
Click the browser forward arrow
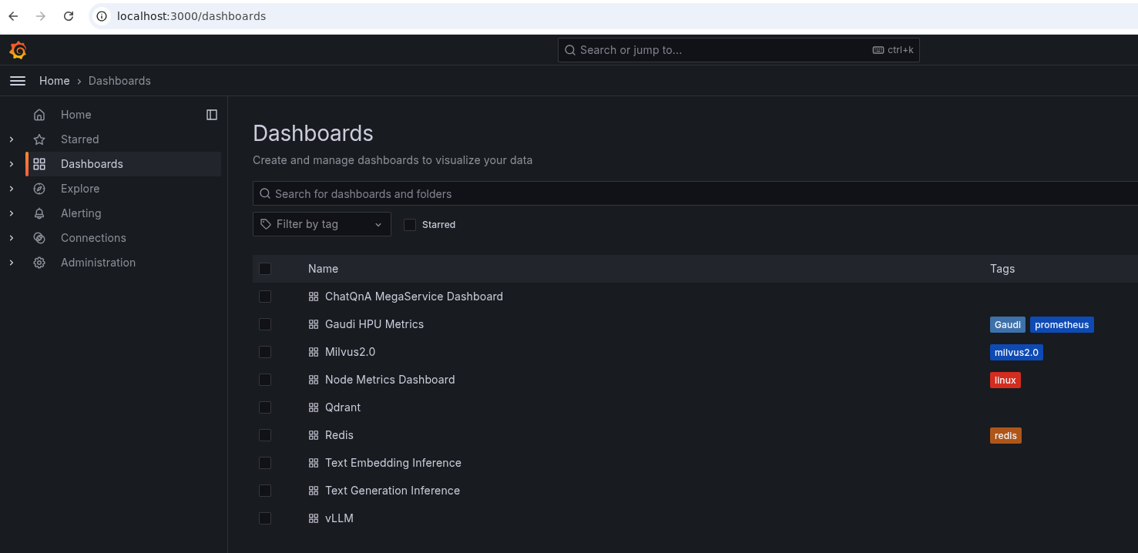(41, 16)
